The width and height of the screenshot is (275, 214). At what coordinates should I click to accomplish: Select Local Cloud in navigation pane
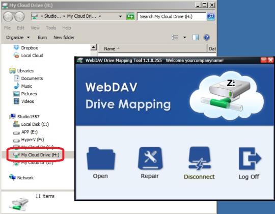tap(32, 56)
